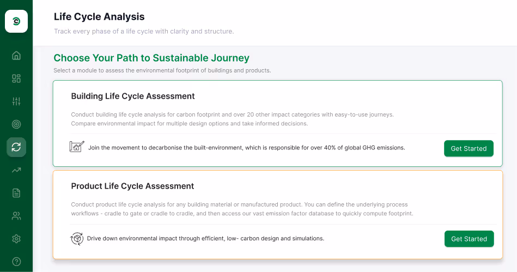
Task: Open the dashboard grid icon in sidebar
Action: pyautogui.click(x=16, y=78)
